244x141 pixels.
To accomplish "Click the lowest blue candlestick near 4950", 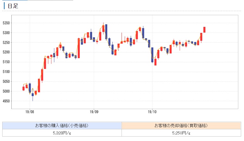I will pos(33,95).
